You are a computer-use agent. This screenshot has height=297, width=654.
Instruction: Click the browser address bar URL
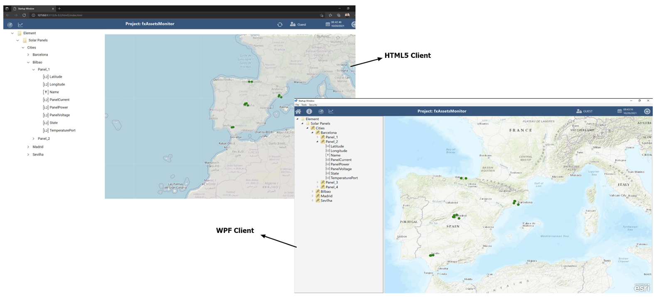tap(60, 15)
